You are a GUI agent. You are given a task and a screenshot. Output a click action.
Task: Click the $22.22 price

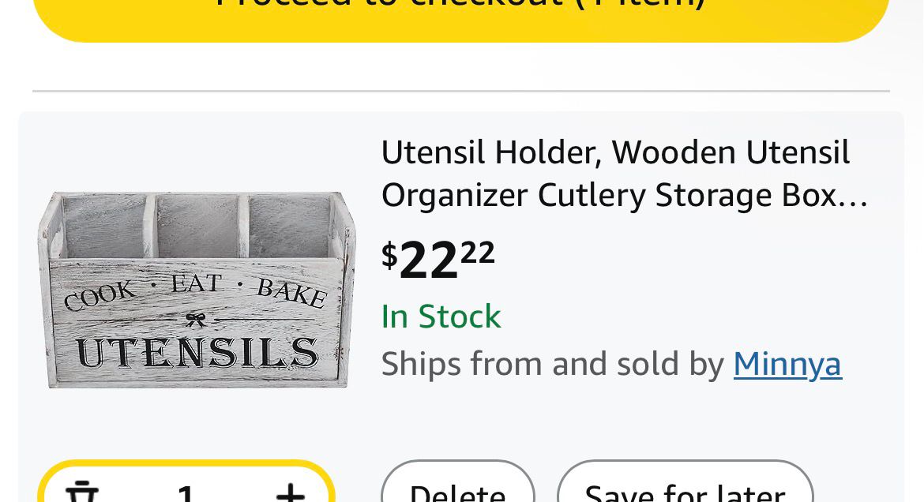tap(438, 258)
